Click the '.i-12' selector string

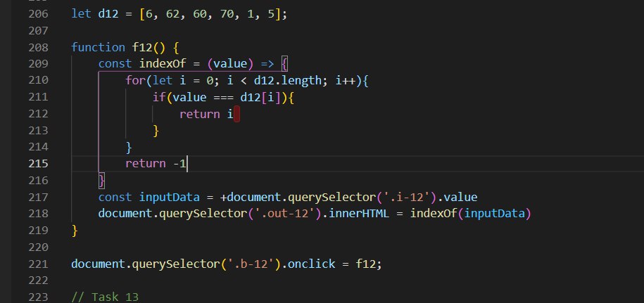(x=406, y=198)
